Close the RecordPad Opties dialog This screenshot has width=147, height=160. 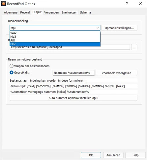(x=140, y=4)
